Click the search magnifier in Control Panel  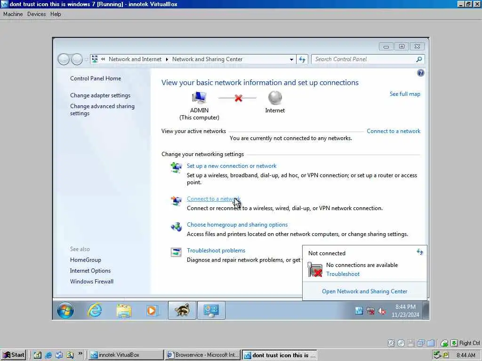tap(419, 59)
